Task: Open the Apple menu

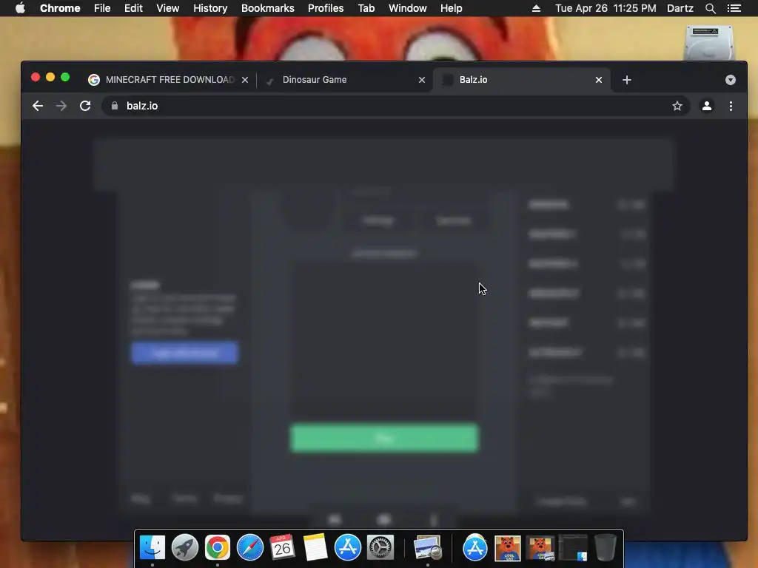Action: [x=20, y=8]
